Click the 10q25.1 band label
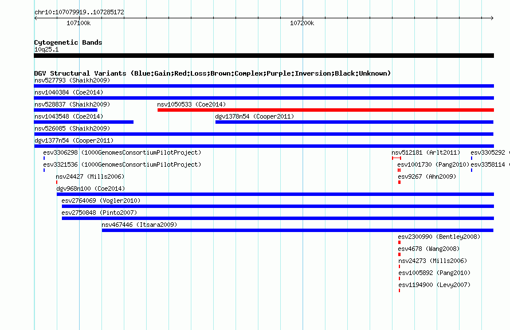Screen dimensions: 510x330 [x=46, y=49]
